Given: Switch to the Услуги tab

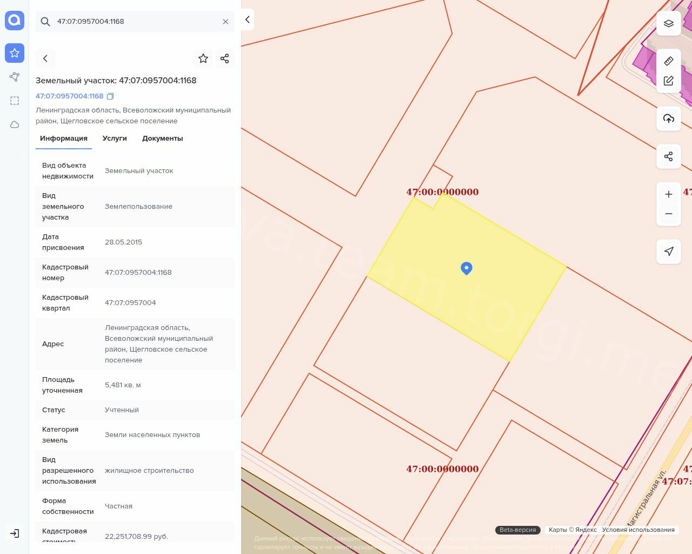Looking at the screenshot, I should click(115, 138).
